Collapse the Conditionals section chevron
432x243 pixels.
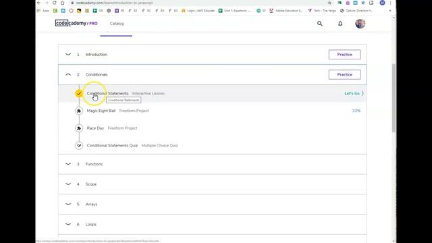[68, 75]
